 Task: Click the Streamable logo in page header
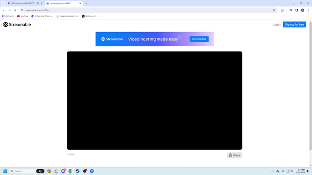17,25
